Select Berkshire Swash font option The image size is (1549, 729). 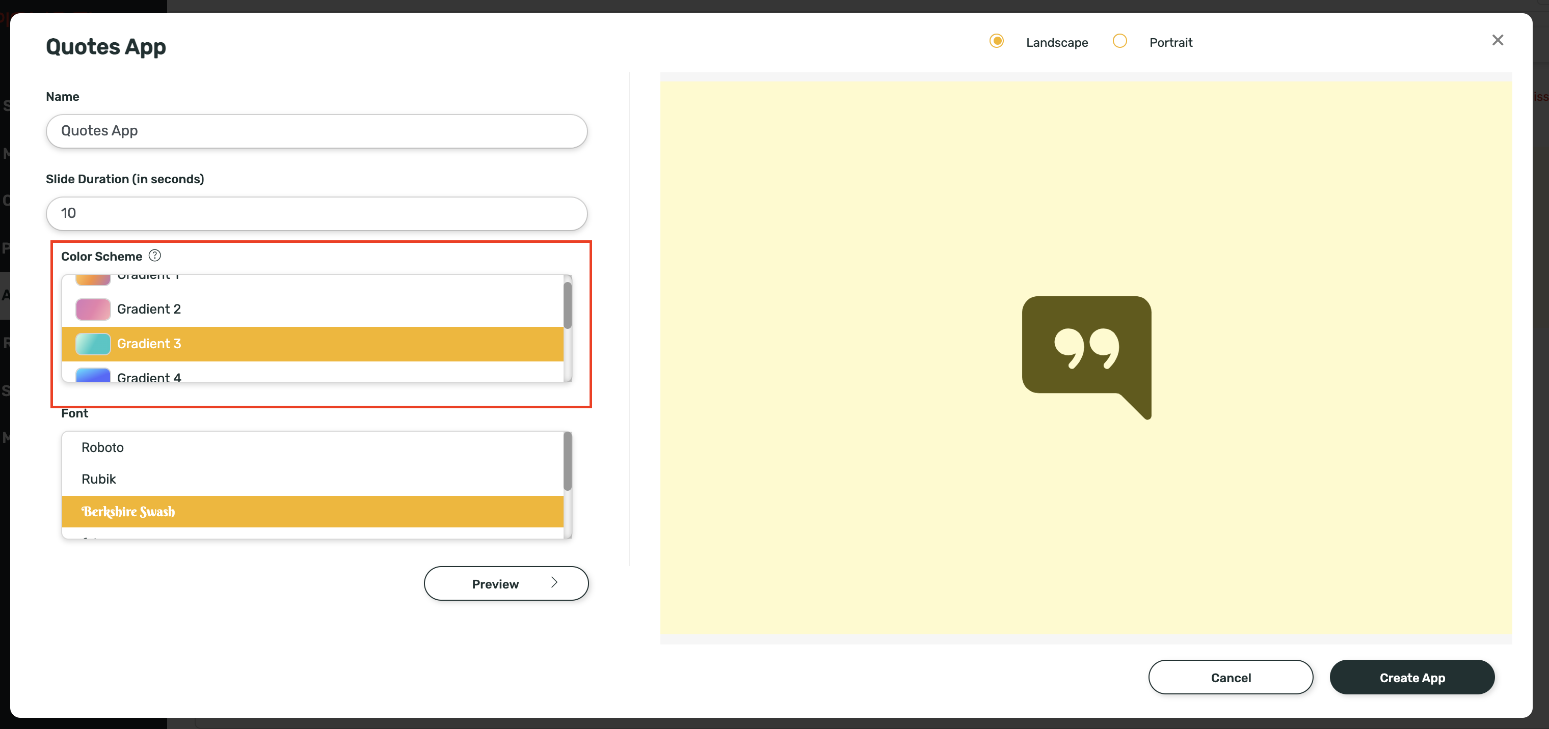coord(128,512)
